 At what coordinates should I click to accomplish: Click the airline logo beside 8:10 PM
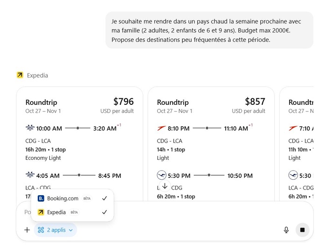[x=162, y=128]
